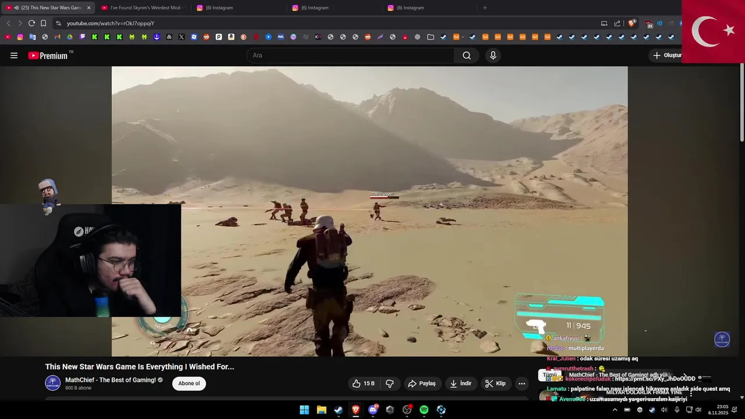Click picture-in-picture screen icon in address bar
745x419 pixels.
pyautogui.click(x=604, y=23)
